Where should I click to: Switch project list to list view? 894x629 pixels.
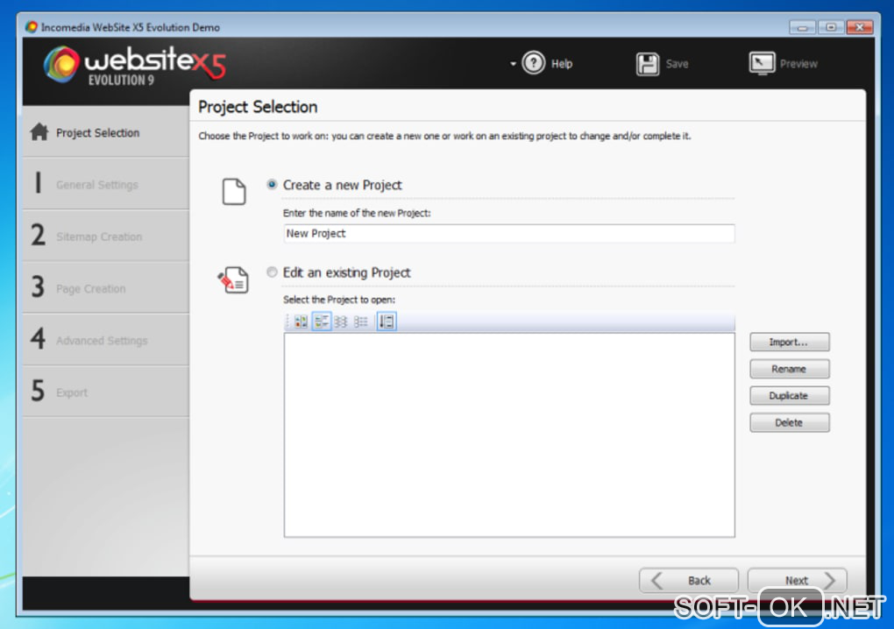coord(361,322)
